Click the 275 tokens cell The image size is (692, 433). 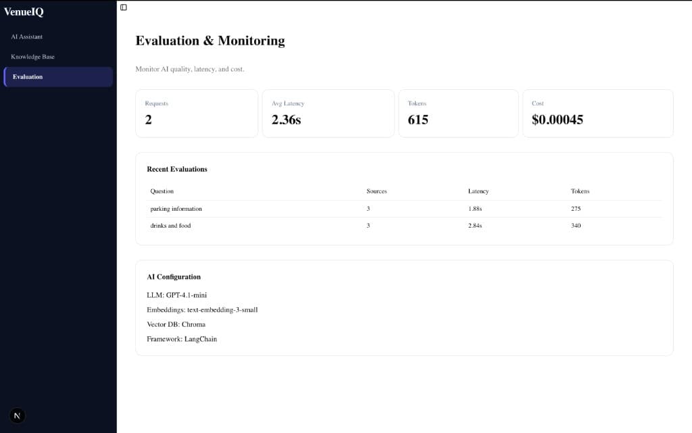tap(576, 209)
